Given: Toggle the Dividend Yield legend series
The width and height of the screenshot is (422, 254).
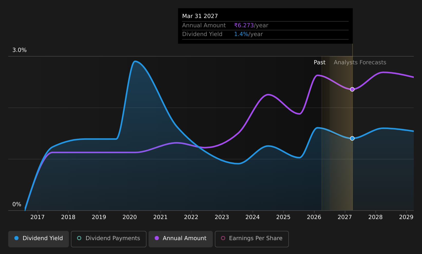Looking at the screenshot, I should click(x=39, y=239).
